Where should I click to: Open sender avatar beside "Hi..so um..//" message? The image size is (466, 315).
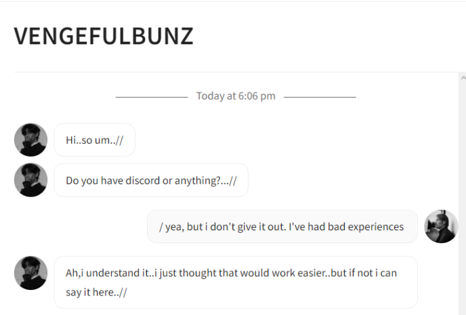pos(31,140)
